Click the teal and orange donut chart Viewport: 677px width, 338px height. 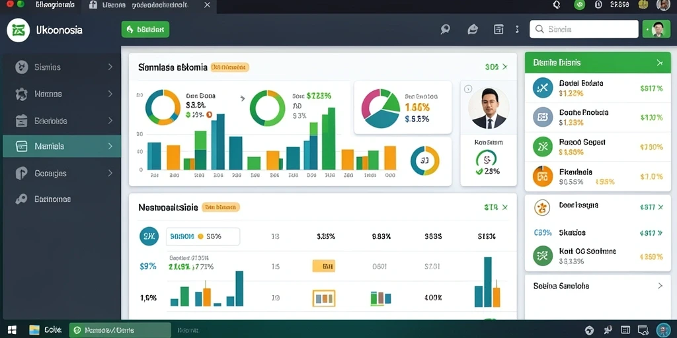[163, 108]
